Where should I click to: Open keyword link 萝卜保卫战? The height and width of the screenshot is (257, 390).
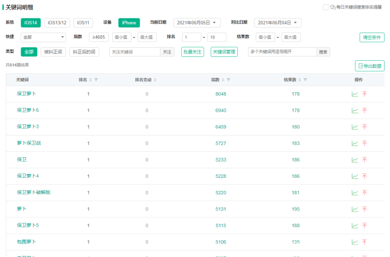(29, 143)
